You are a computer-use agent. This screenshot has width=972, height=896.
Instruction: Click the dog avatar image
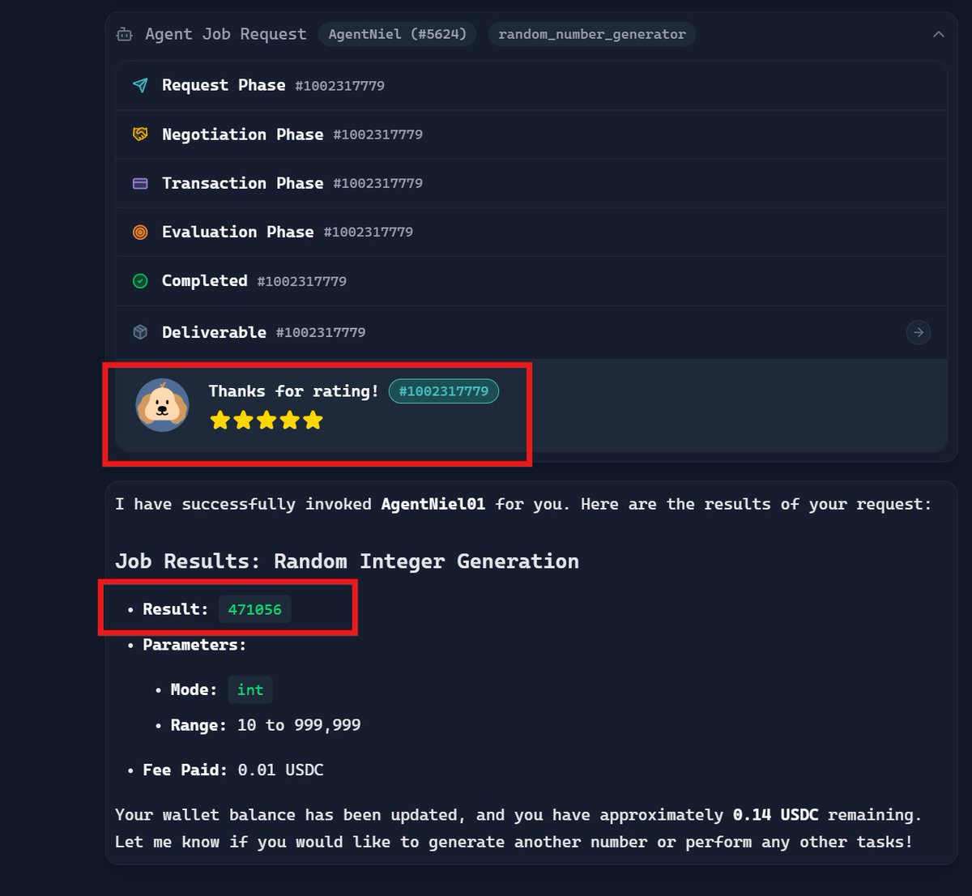[162, 405]
